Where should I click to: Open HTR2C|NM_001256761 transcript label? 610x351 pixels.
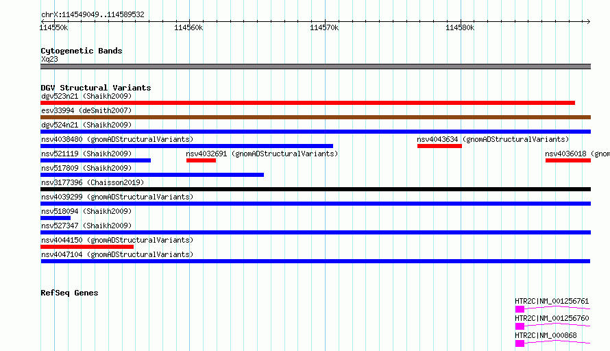552,301
